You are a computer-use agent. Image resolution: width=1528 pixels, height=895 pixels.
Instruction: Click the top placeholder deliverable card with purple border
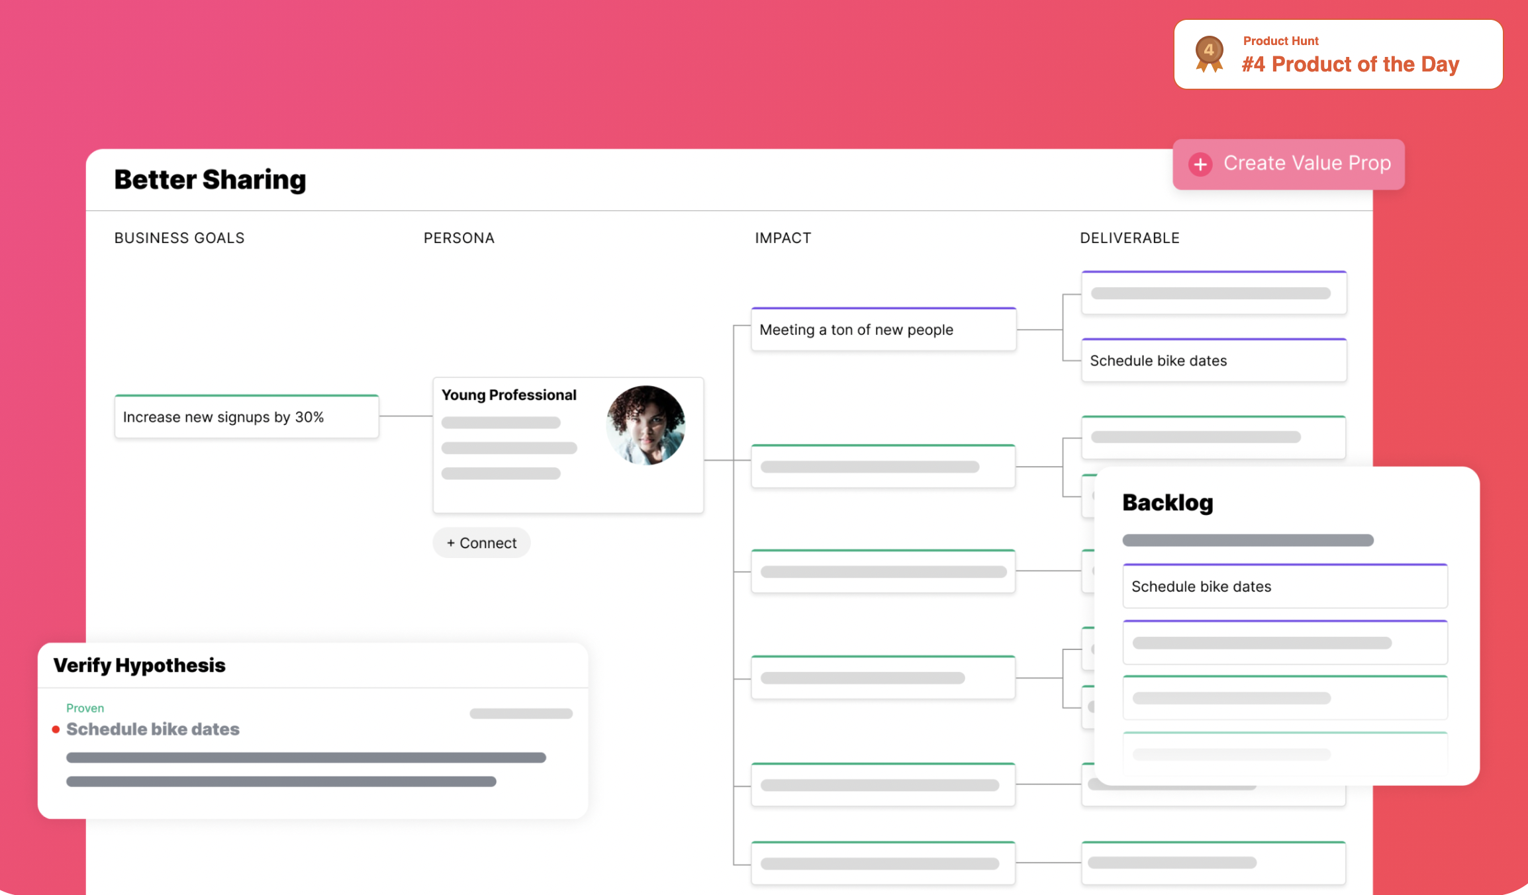tap(1213, 293)
